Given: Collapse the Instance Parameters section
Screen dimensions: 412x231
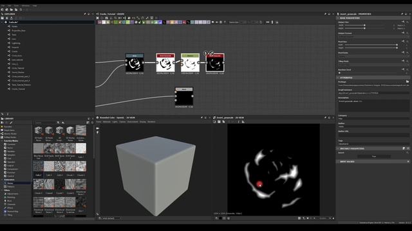Looking at the screenshot, I should point(338,148).
